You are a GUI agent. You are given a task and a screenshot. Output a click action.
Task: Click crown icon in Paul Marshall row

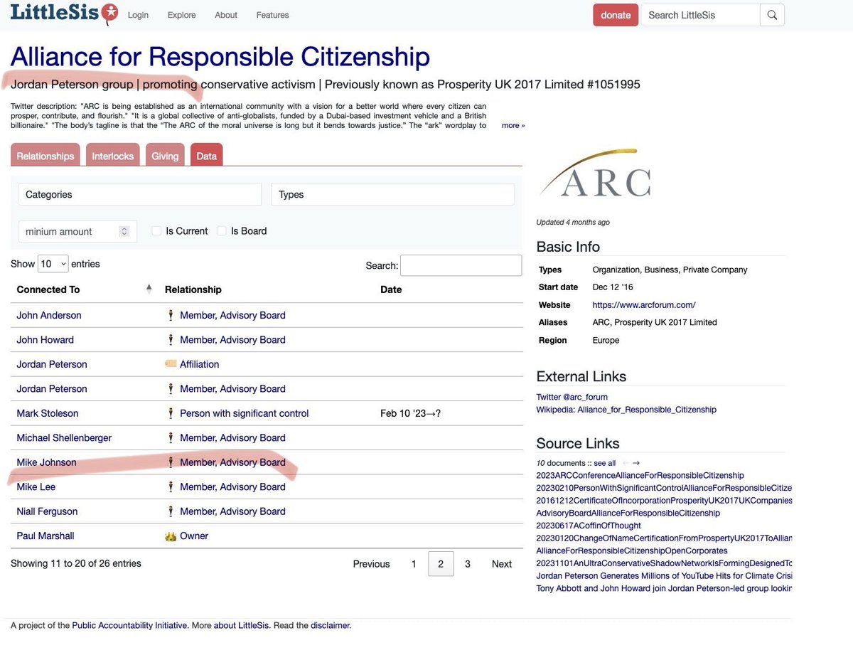pos(171,536)
